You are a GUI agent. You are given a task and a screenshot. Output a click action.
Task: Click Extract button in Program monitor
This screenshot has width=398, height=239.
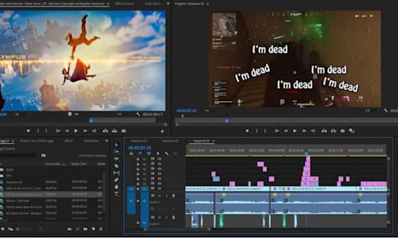(333, 131)
